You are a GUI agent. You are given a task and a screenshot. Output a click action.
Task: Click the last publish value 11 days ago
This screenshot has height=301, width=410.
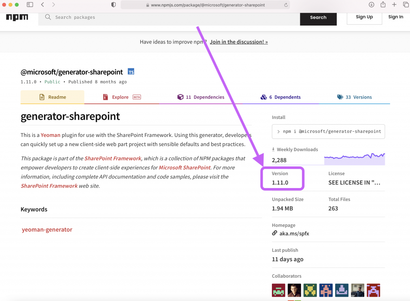pos(287,259)
